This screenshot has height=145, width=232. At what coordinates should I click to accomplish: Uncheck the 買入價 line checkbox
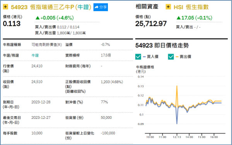point(138,57)
